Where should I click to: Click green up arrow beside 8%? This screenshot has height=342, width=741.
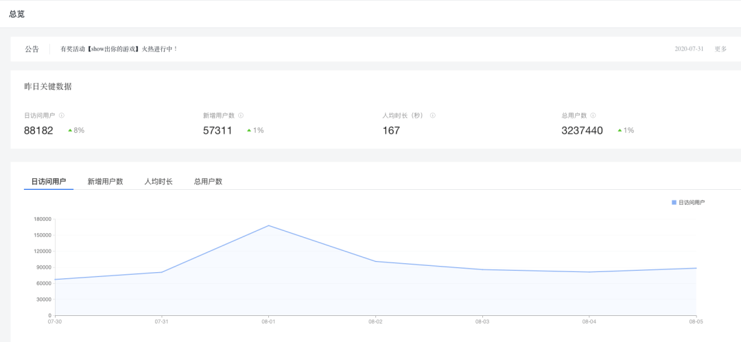tap(70, 130)
